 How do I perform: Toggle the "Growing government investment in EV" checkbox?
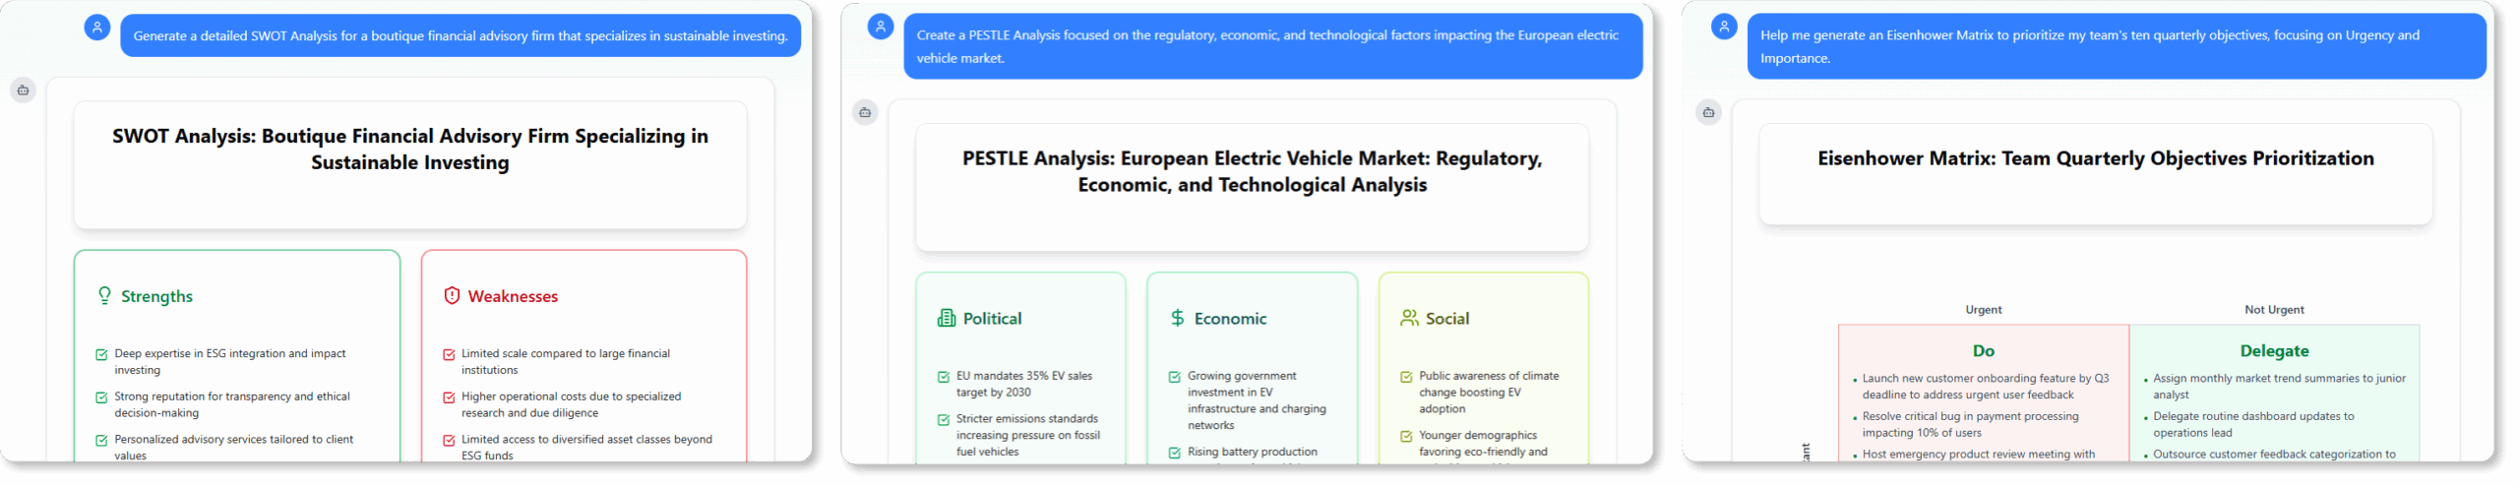coord(1174,377)
